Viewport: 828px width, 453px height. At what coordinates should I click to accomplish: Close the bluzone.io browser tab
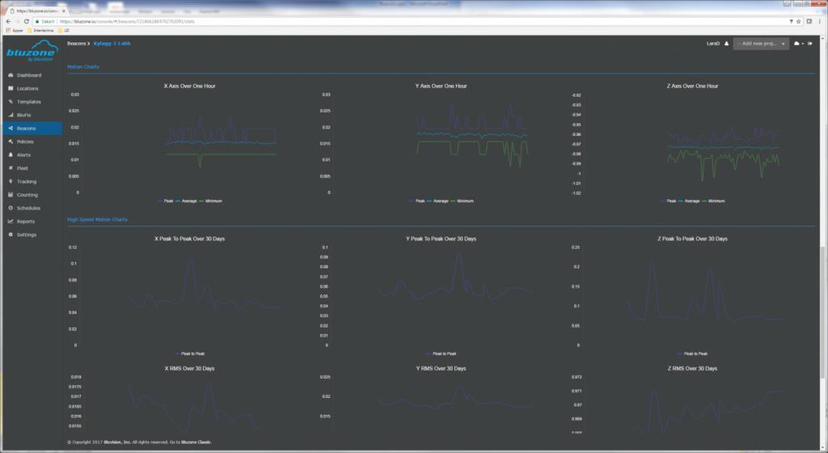(x=65, y=11)
